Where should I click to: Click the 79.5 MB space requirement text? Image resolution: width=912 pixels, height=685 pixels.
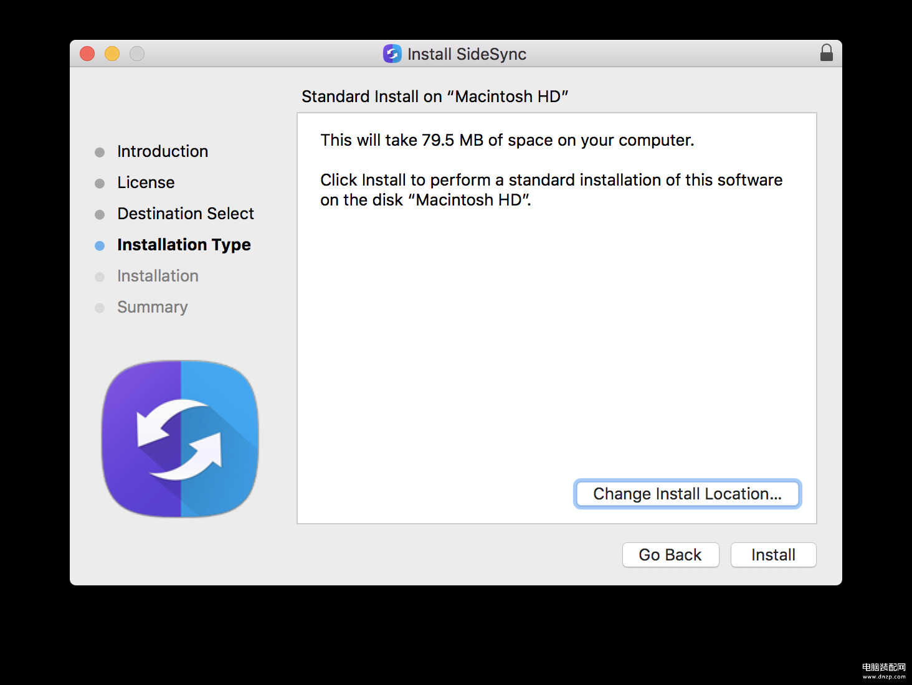(x=507, y=140)
